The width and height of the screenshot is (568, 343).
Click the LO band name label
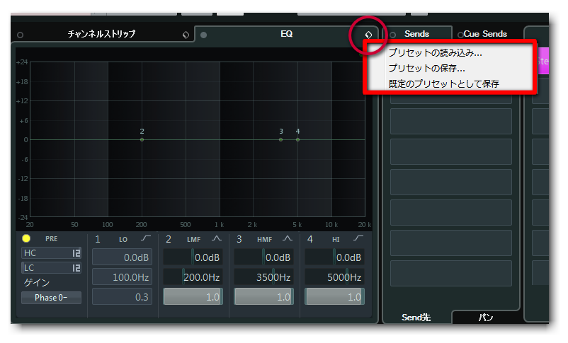tap(123, 240)
